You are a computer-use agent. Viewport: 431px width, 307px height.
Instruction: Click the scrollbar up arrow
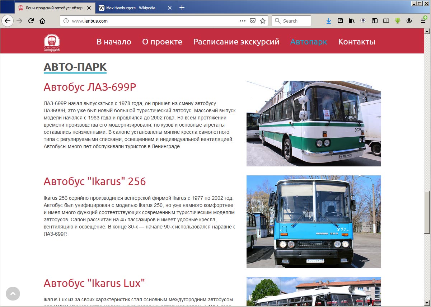tap(427, 31)
